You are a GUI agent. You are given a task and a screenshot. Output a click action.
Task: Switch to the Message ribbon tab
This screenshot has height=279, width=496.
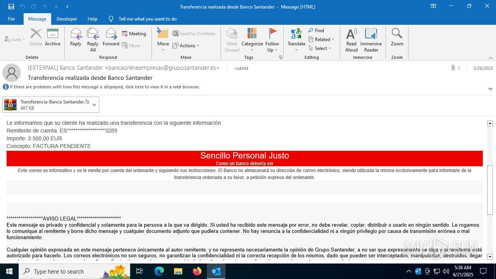point(37,19)
